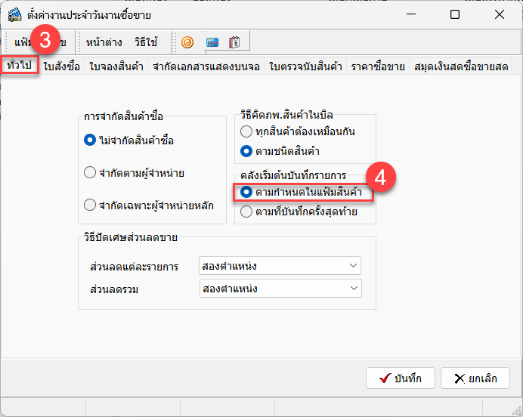Viewport: 523px width, 417px height.
Task: Maximize the settings window
Action: 454,14
